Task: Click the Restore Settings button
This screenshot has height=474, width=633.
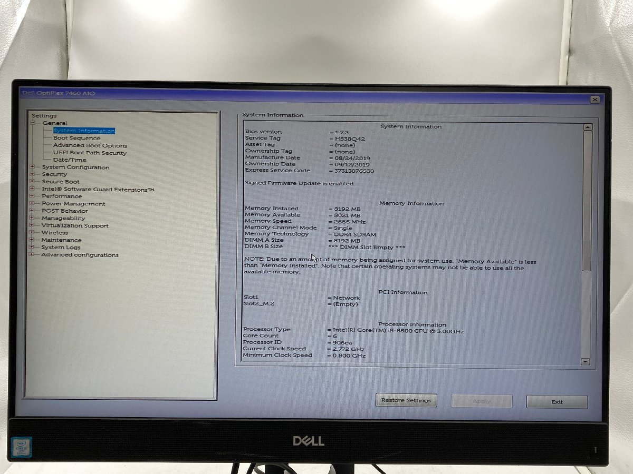Action: click(x=406, y=400)
